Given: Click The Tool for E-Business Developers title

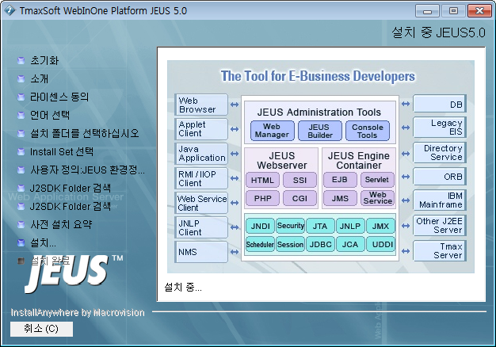Looking at the screenshot, I should (x=318, y=77).
